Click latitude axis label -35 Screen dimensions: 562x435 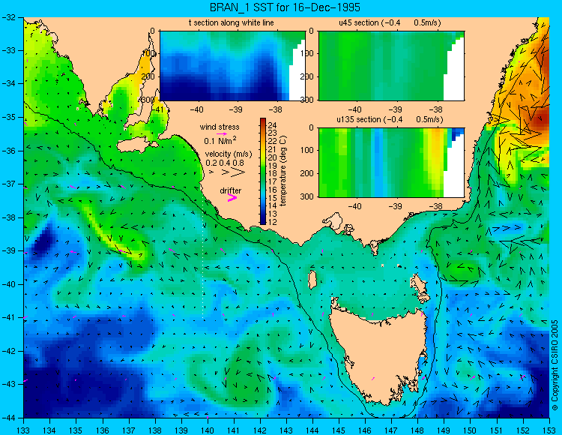point(8,117)
